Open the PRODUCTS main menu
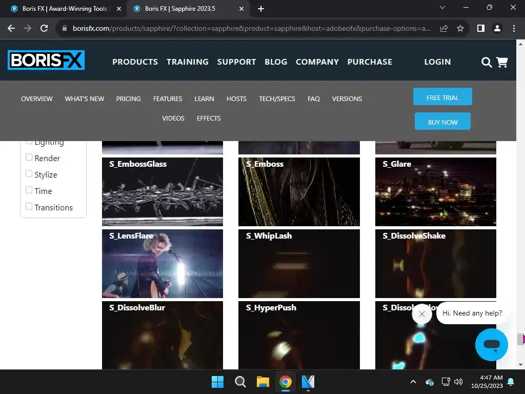Screen dimensions: 525x394 [x=135, y=62]
